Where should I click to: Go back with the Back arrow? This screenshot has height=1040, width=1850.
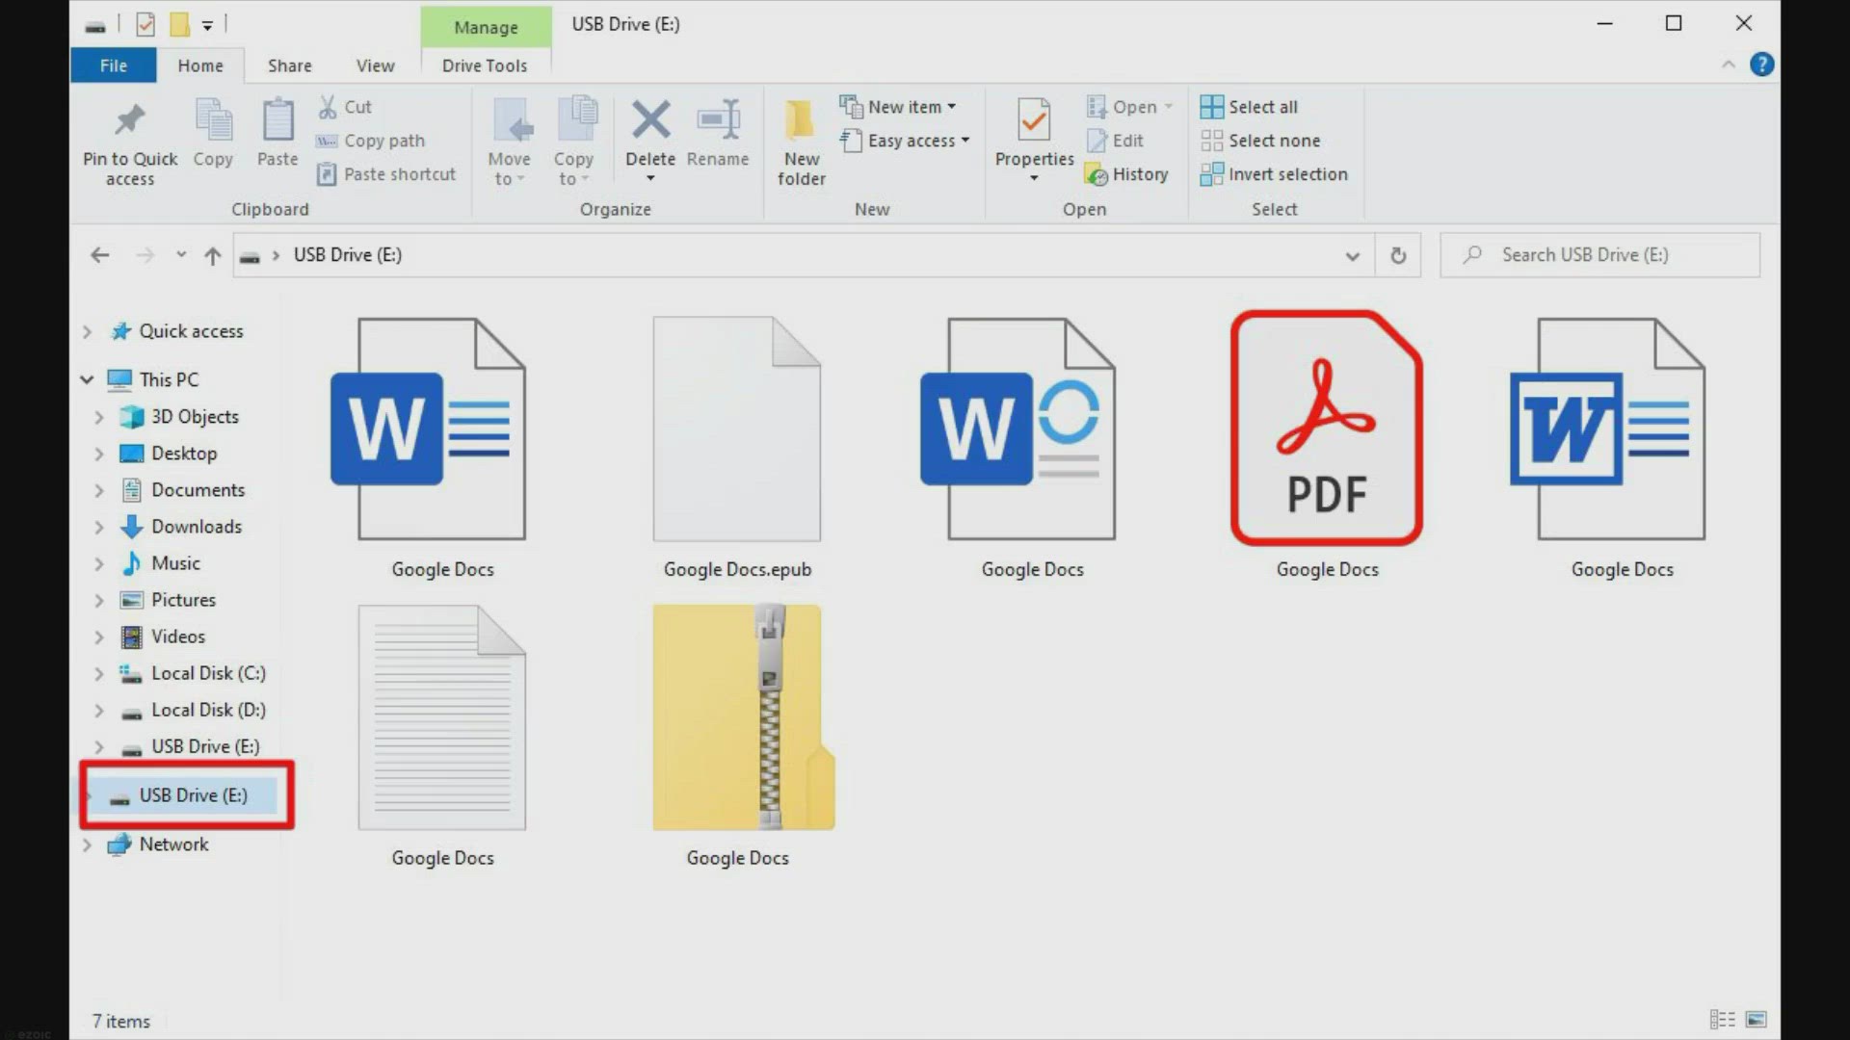pyautogui.click(x=99, y=255)
